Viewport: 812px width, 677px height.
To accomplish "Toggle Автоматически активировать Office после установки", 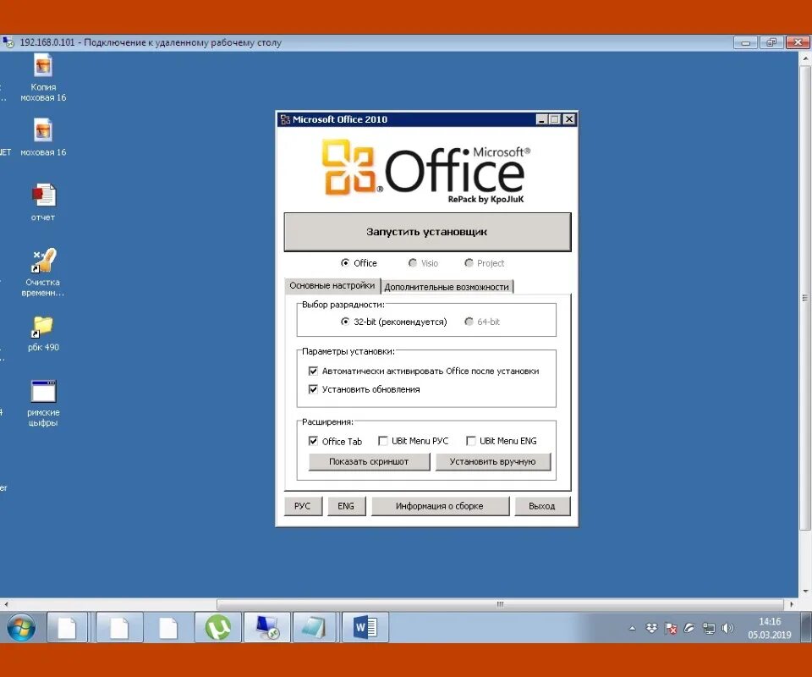I will pos(313,371).
